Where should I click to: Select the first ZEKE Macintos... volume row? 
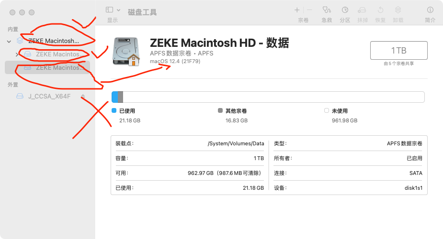tap(47, 54)
